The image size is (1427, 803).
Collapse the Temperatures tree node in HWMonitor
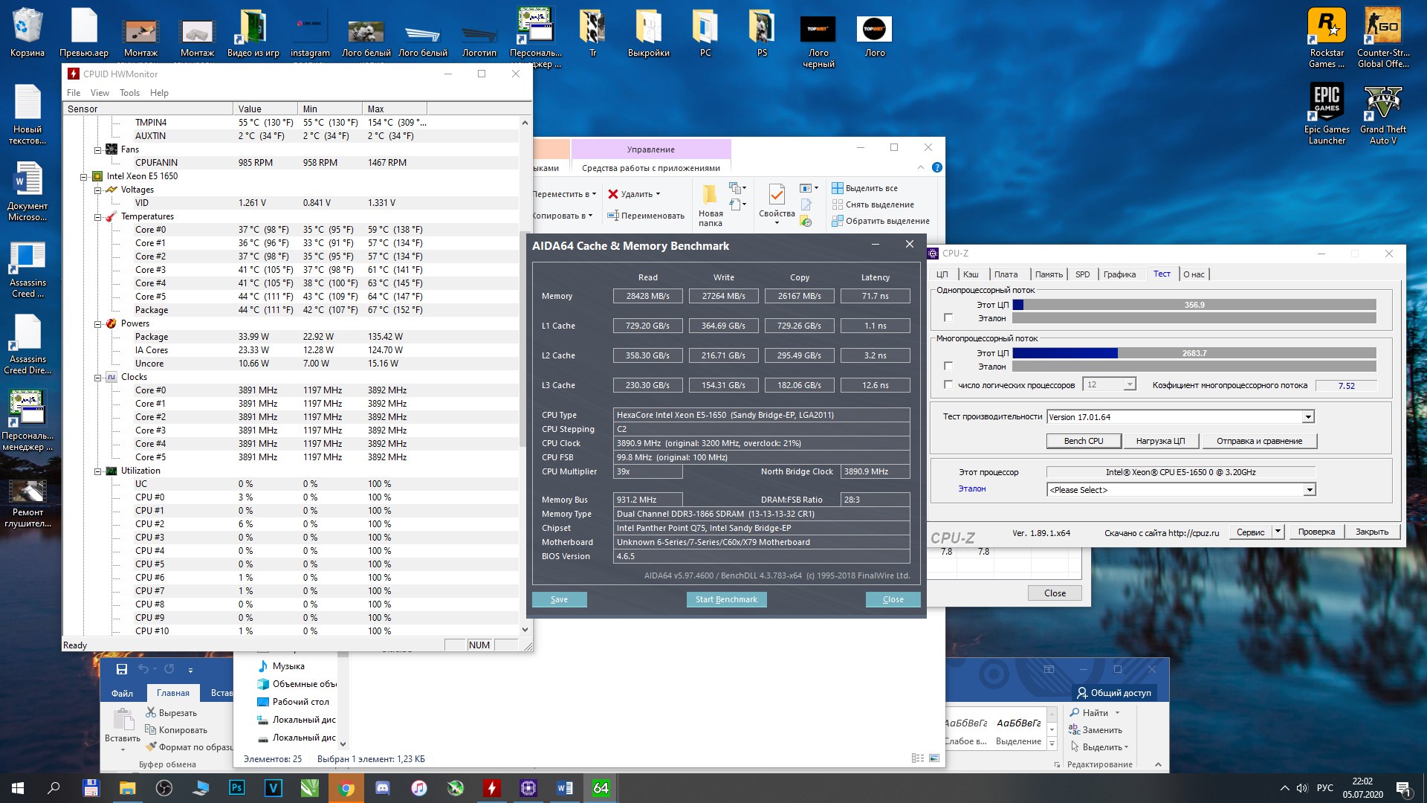(x=97, y=217)
